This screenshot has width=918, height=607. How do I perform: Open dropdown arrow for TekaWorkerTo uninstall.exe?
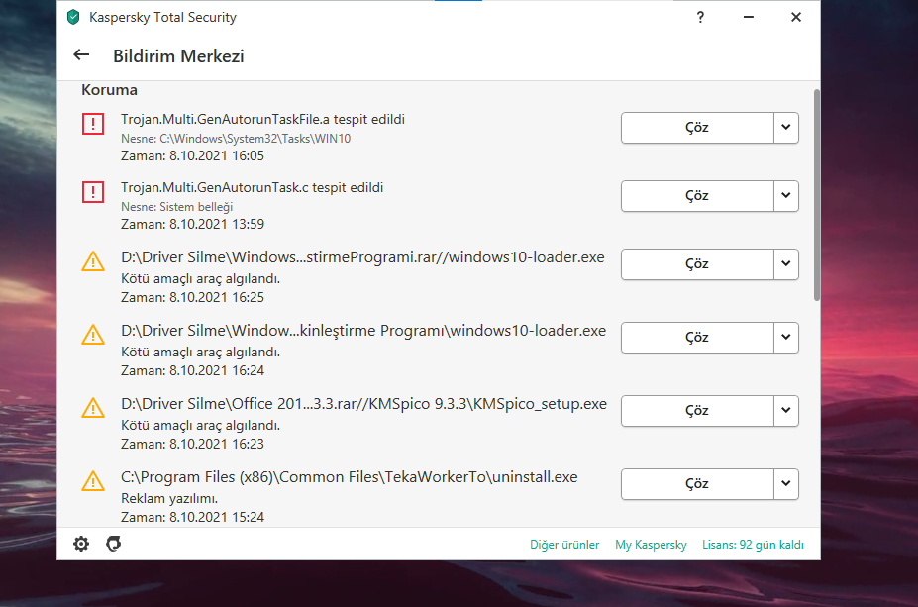click(x=785, y=484)
